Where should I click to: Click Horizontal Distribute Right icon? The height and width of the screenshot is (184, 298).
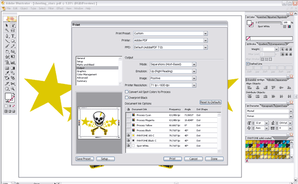tap(289, 96)
